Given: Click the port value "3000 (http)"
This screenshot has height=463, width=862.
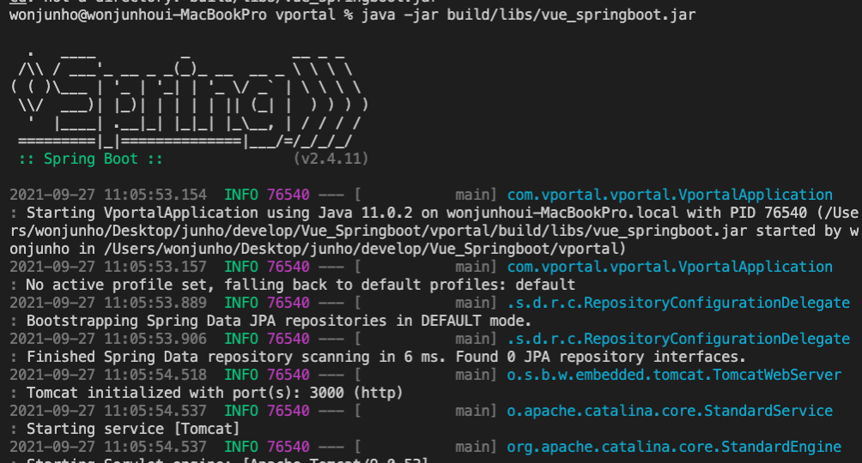Looking at the screenshot, I should point(356,394).
